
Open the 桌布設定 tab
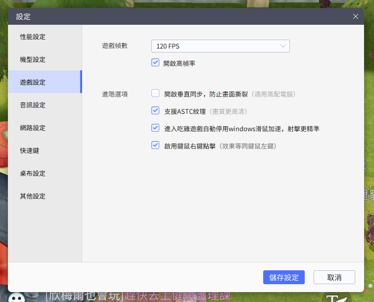pos(45,173)
